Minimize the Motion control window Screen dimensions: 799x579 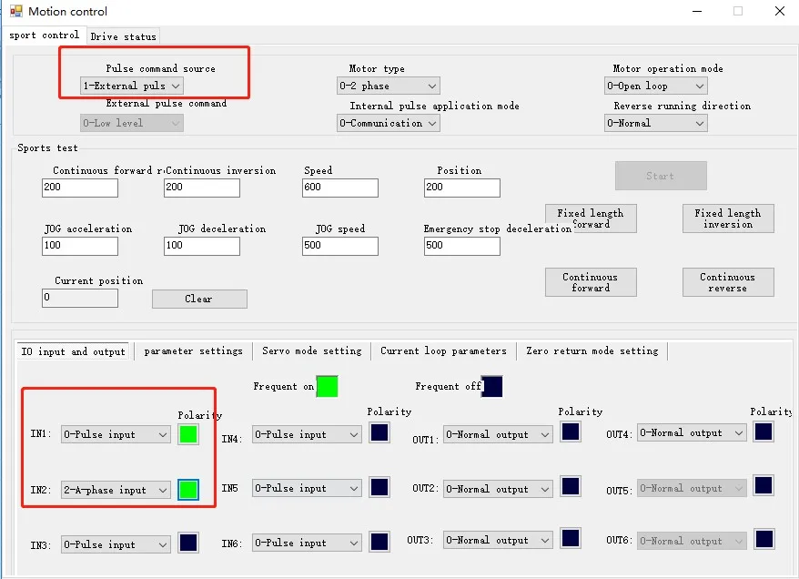[697, 11]
